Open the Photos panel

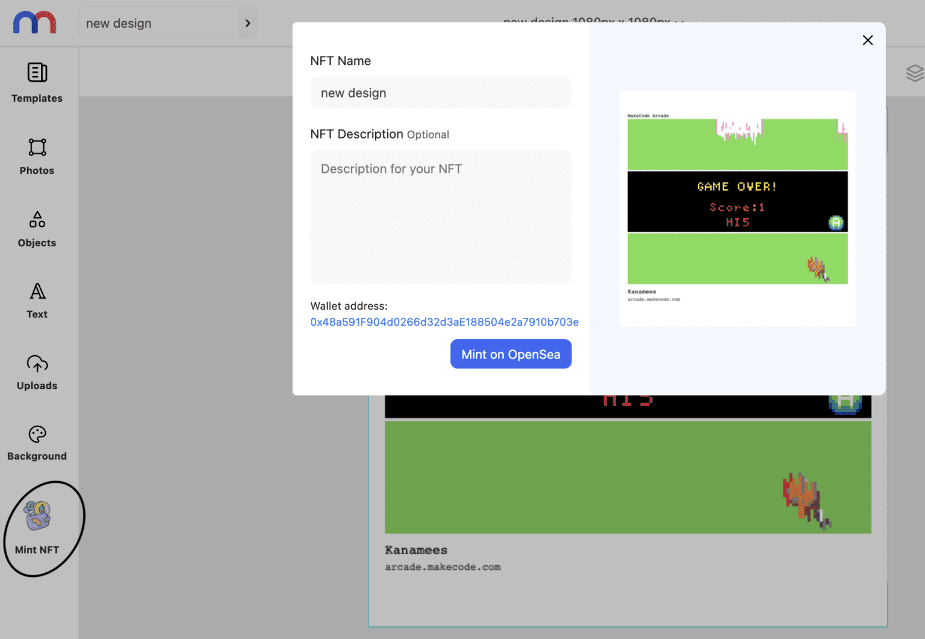37,157
